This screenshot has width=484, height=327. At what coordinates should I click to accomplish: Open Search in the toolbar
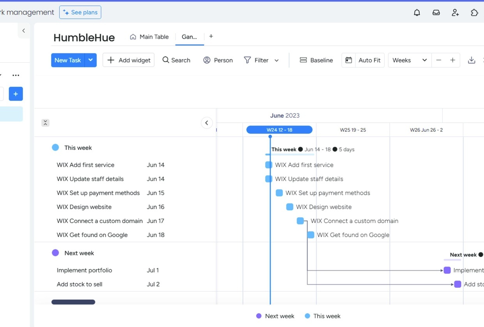(x=177, y=60)
